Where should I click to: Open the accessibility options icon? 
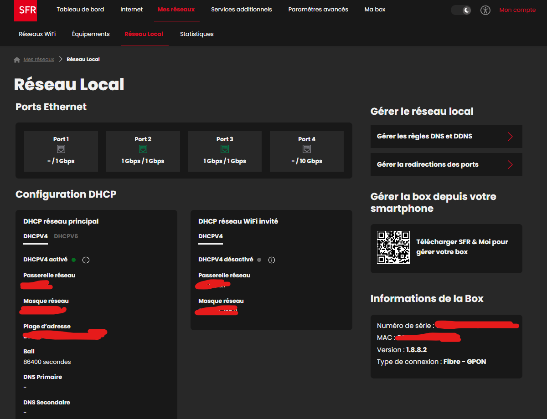coord(485,10)
